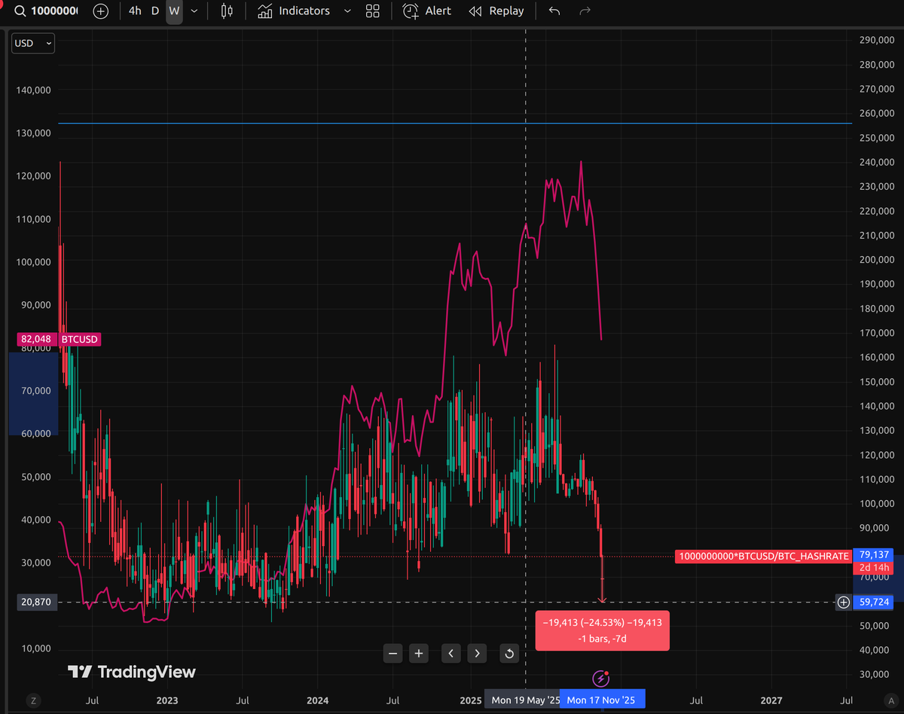Select the W weekly timeframe
This screenshot has height=714, width=904.
tap(174, 11)
